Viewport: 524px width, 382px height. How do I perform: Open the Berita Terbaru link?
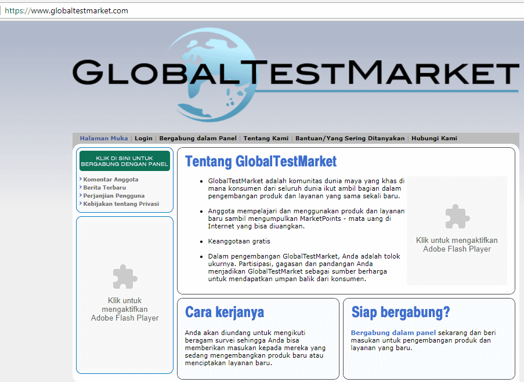[x=104, y=188]
